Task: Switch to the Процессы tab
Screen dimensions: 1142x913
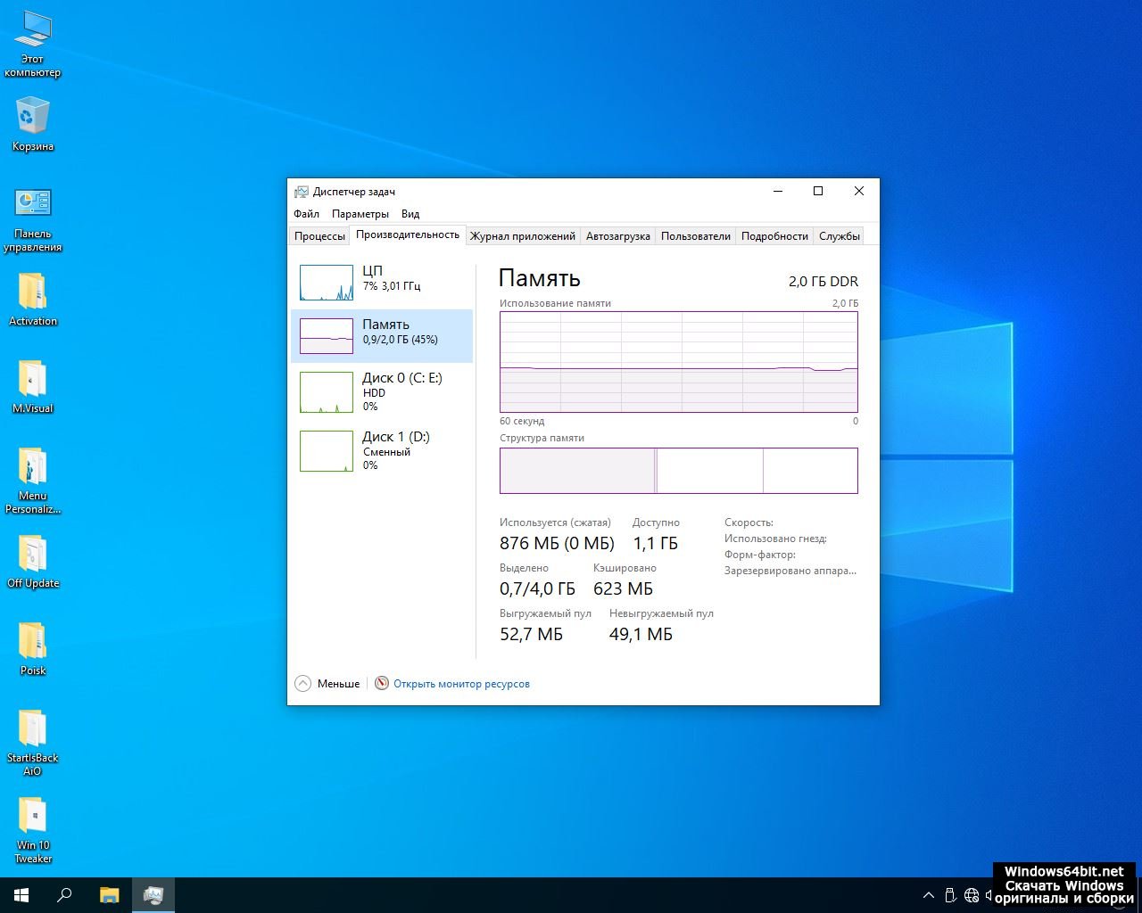Action: tap(319, 236)
